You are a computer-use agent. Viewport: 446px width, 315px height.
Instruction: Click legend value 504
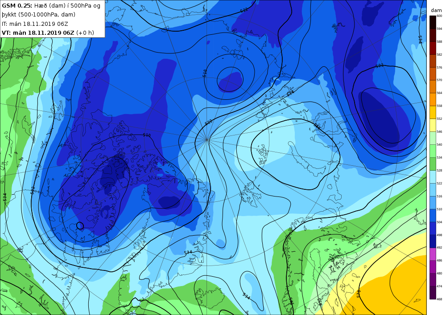[439, 222]
